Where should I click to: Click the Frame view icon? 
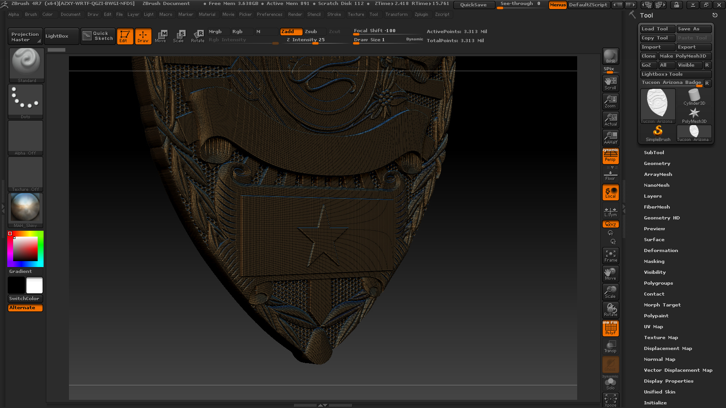(610, 256)
